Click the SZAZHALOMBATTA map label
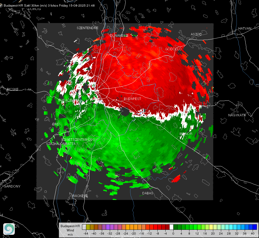The width and height of the screenshot is (259, 238). point(61,144)
